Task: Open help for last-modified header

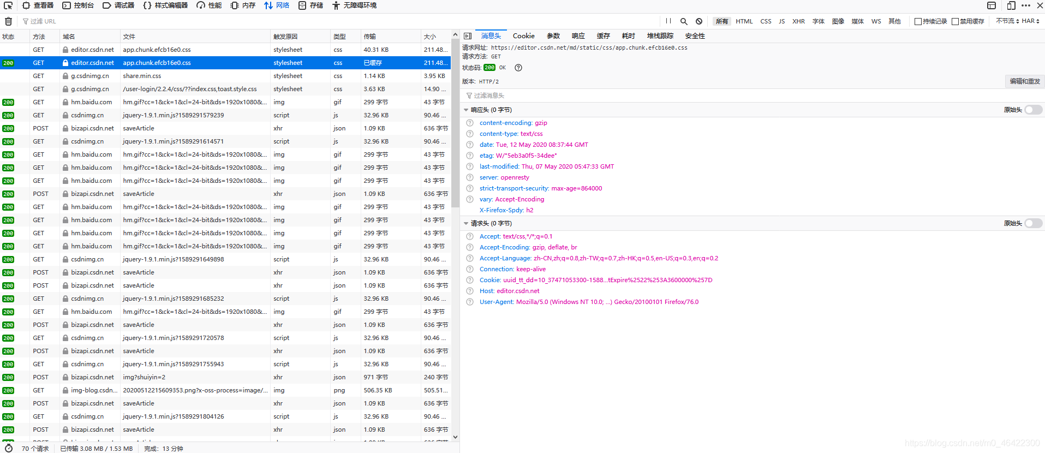Action: click(470, 166)
